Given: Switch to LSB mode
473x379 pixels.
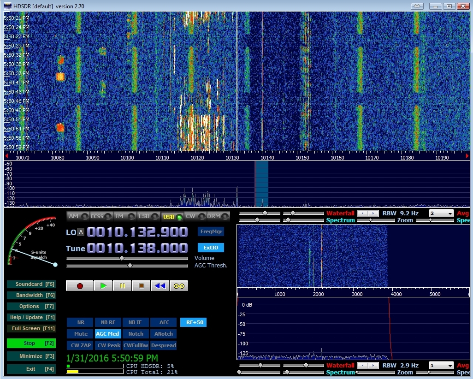Looking at the screenshot, I should click(x=148, y=216).
